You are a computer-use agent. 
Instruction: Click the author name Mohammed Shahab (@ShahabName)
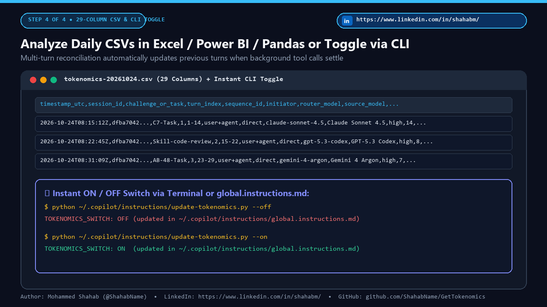pos(97,297)
